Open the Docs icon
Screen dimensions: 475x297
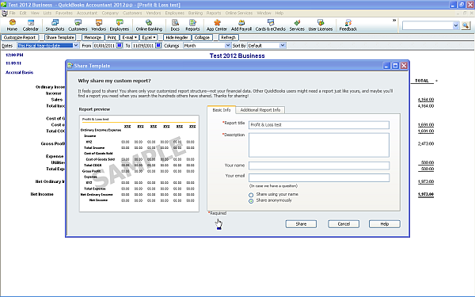175,25
